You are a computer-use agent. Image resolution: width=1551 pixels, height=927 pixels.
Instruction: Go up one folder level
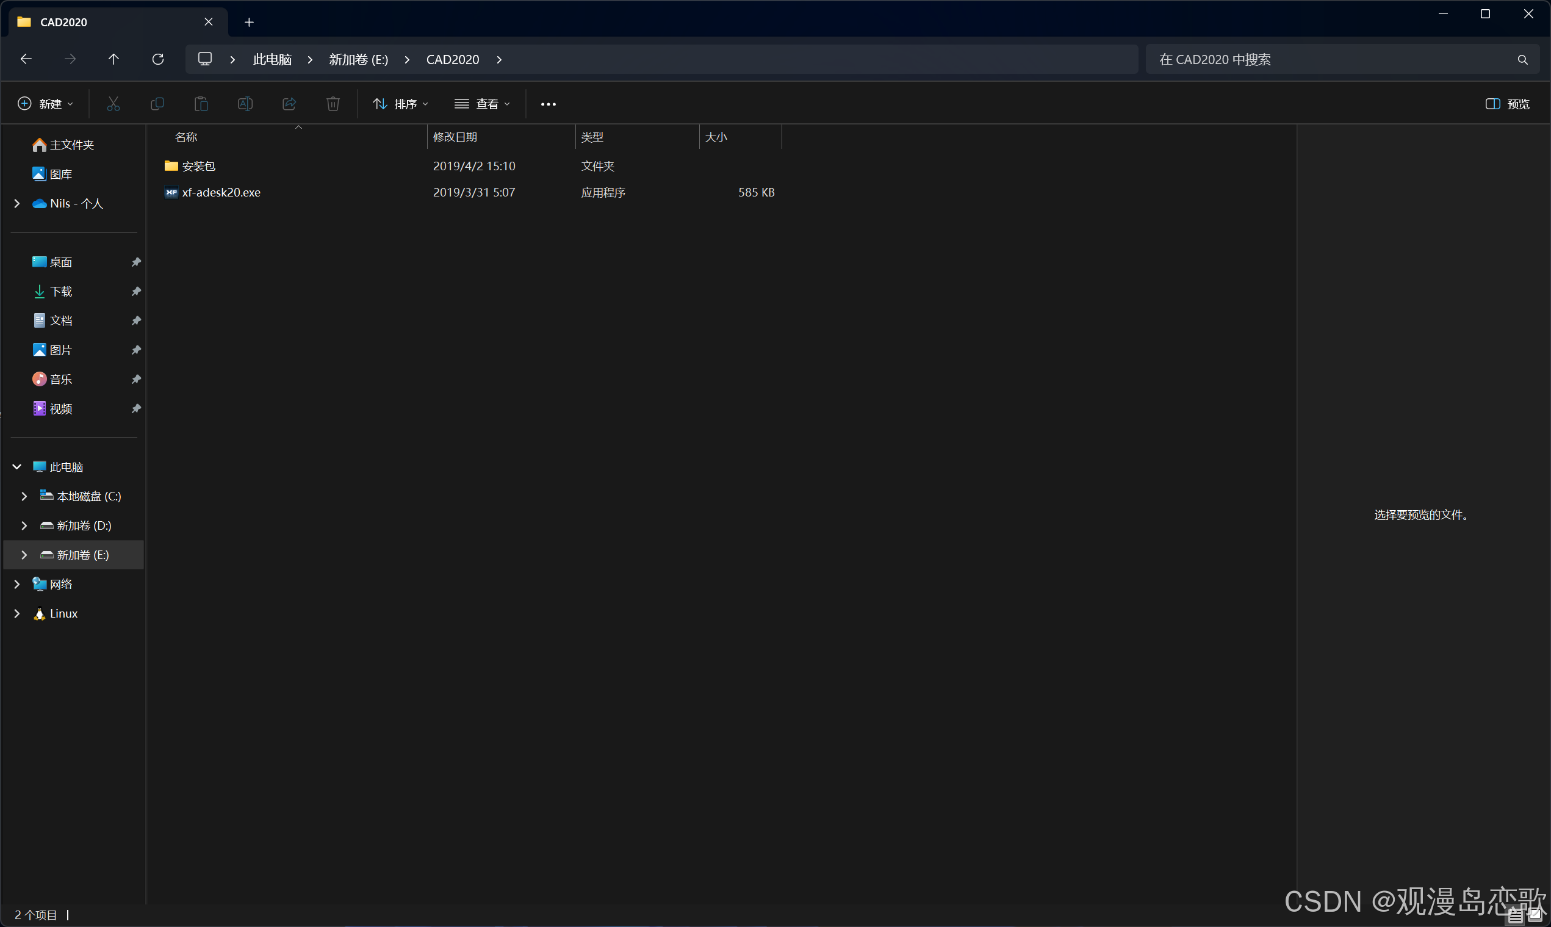[113, 59]
